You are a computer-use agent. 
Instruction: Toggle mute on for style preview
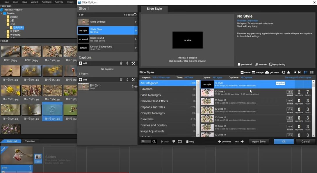coord(261,64)
